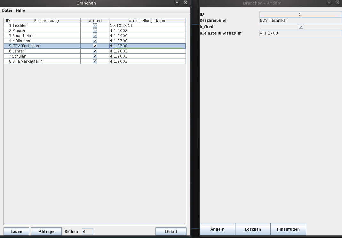This screenshot has height=238, width=342.
Task: Toggle b_fired checkbox for Tischler row
Action: point(95,26)
